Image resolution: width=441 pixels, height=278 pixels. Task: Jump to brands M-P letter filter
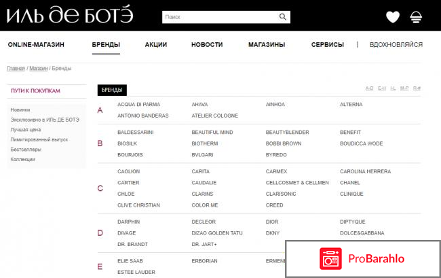tap(404, 88)
